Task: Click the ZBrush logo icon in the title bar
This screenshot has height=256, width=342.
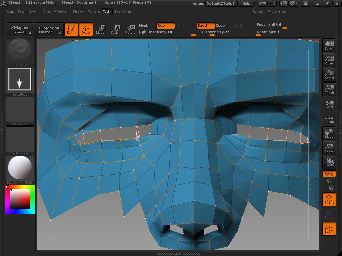Action: [x=3, y=3]
